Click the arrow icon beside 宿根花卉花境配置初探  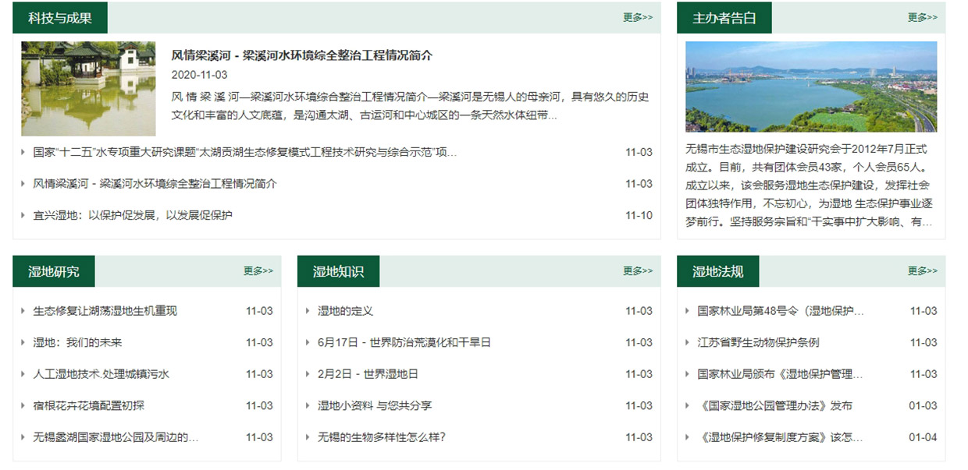pos(23,405)
